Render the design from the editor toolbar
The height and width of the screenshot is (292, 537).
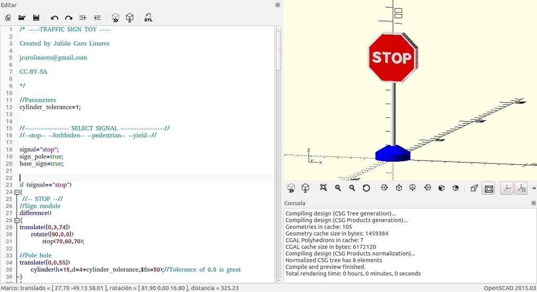130,18
